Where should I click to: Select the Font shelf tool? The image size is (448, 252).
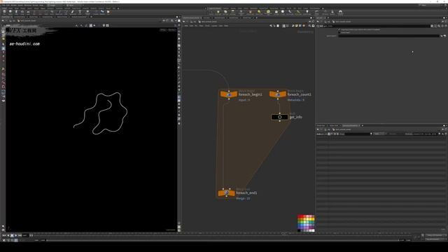[x=80, y=12]
